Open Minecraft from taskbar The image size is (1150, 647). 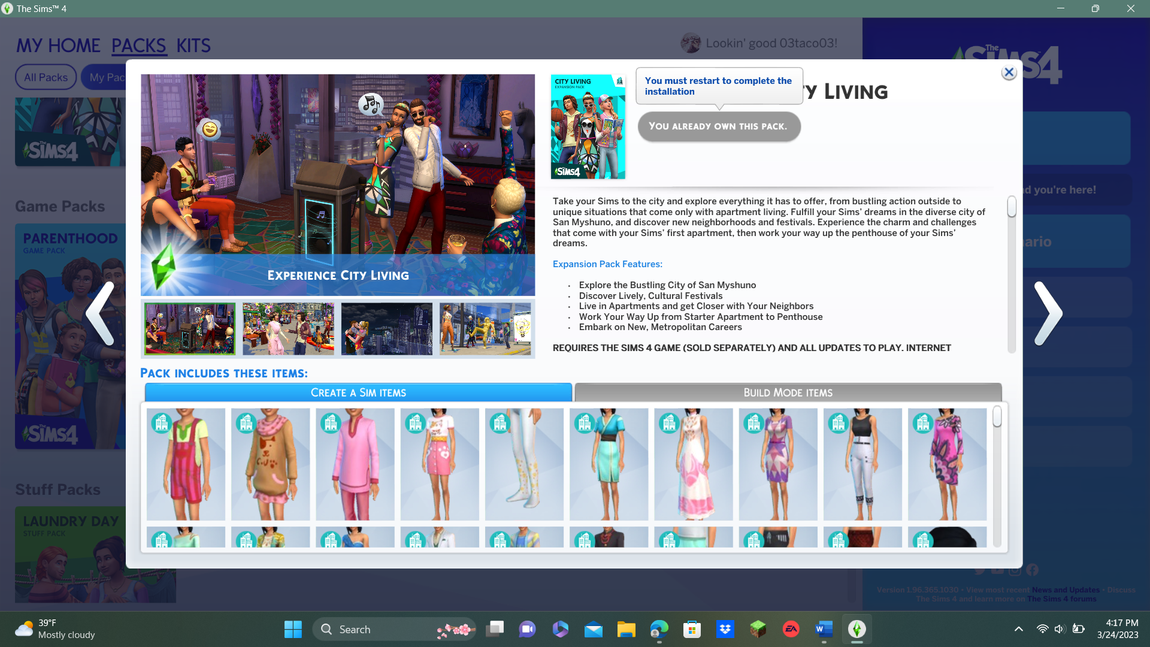(x=758, y=629)
